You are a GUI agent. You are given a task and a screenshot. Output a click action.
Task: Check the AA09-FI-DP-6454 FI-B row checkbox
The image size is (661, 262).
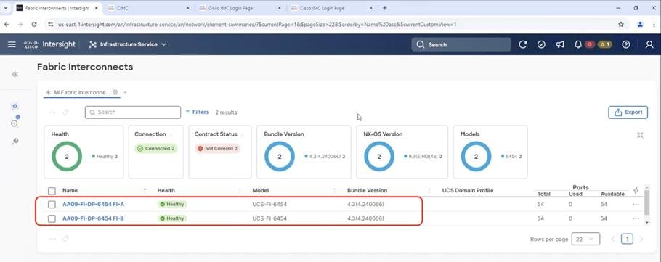click(52, 218)
